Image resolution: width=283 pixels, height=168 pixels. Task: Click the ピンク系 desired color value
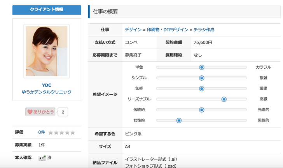pos(133,134)
